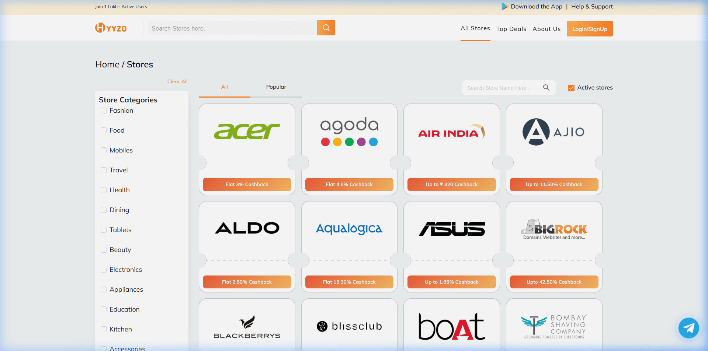Select the boAt store logo
The image size is (708, 351).
coord(451,326)
